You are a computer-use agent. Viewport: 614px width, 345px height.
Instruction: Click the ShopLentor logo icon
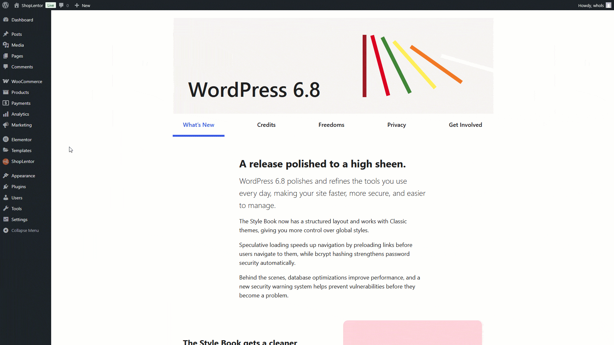[x=6, y=161]
